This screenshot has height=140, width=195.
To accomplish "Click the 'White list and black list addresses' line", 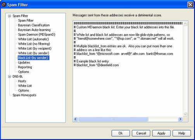I will tap(122, 35).
